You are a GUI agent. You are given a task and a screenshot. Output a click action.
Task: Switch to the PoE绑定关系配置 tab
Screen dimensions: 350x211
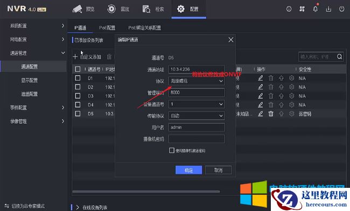tap(145, 28)
